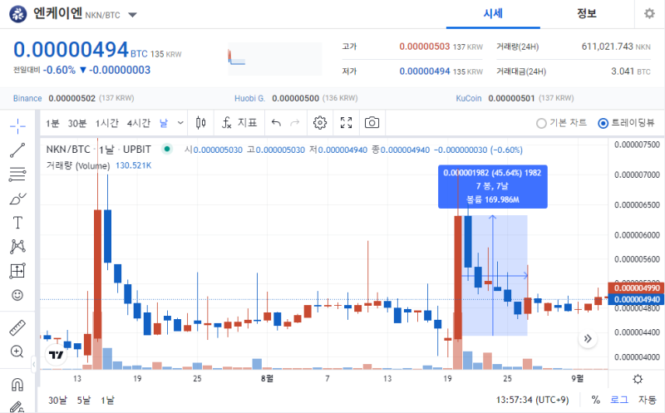Select the Text annotation tool
665x413 pixels.
pyautogui.click(x=17, y=223)
